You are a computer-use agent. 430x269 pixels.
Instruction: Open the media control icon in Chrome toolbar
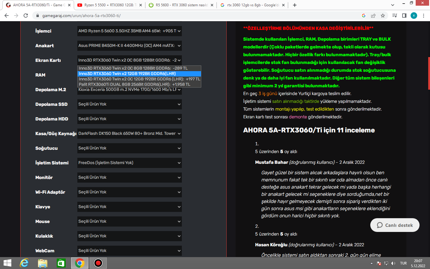394,16
